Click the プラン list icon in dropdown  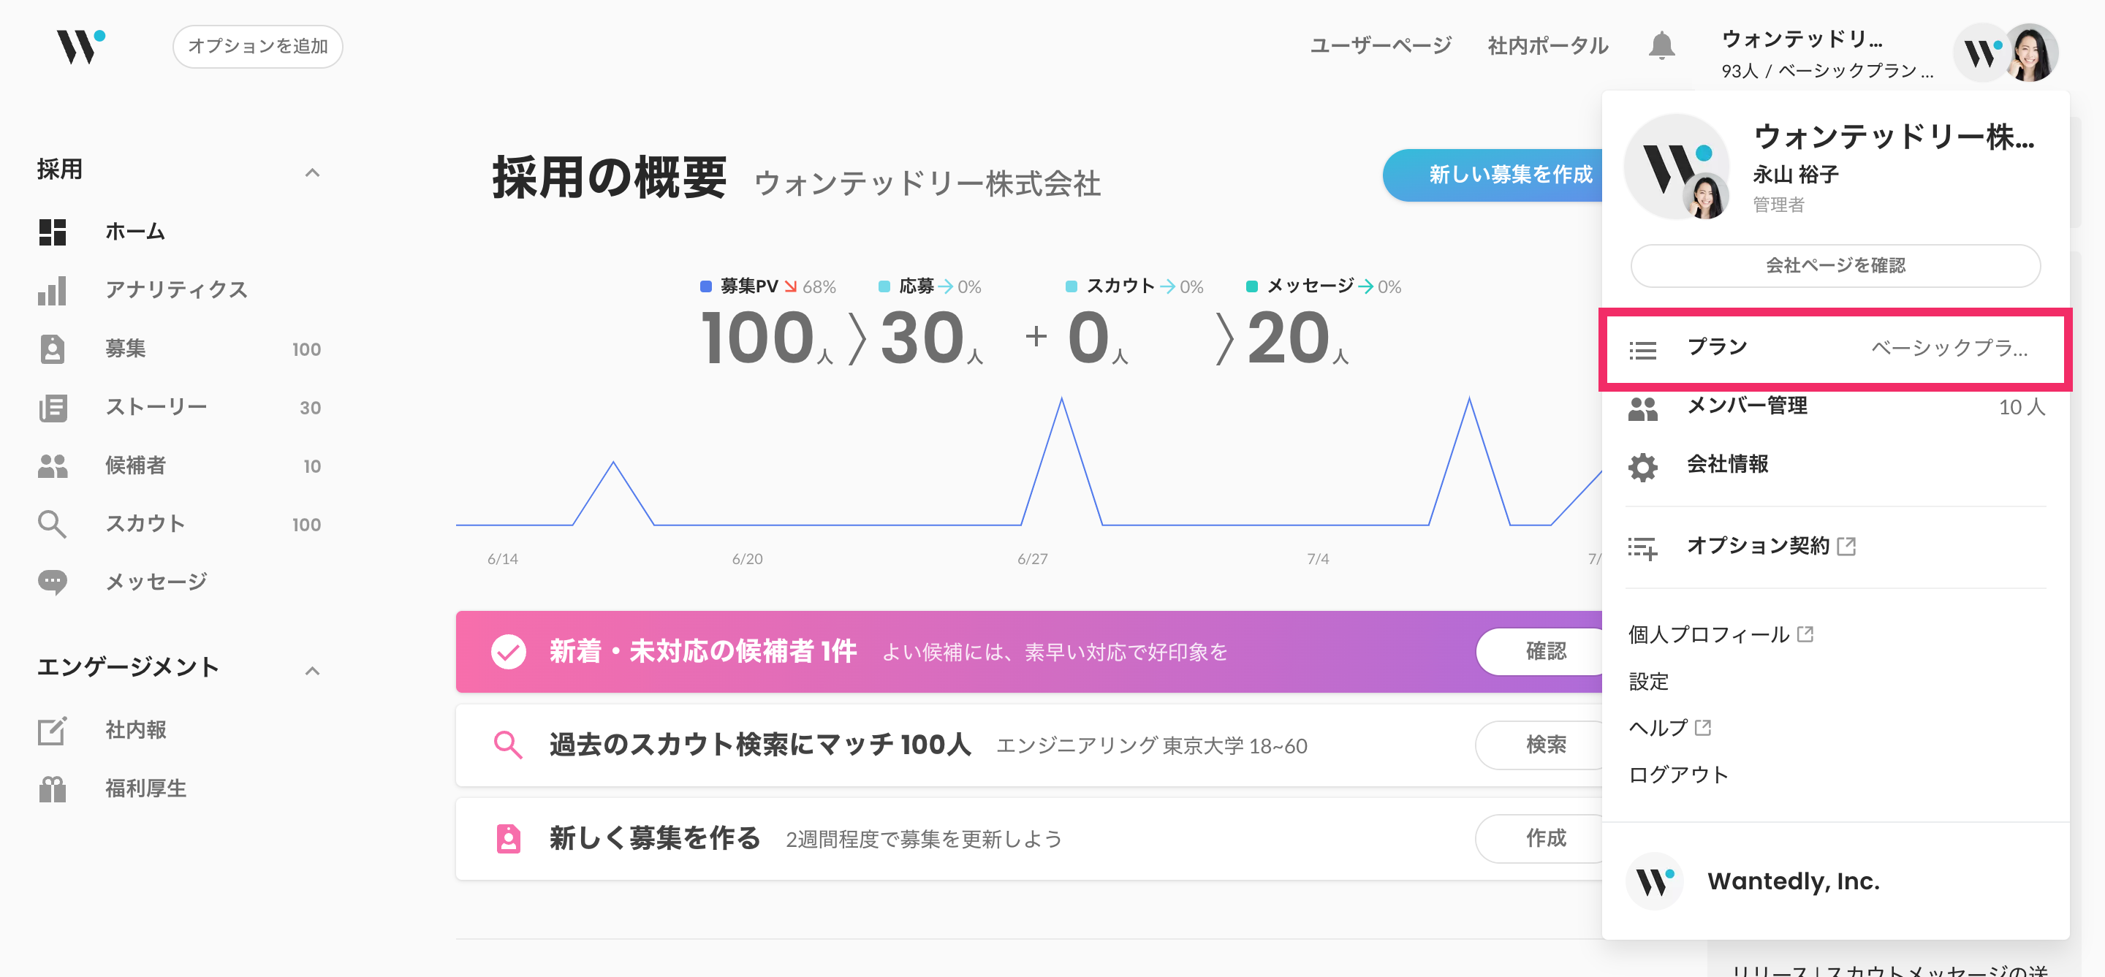point(1642,349)
